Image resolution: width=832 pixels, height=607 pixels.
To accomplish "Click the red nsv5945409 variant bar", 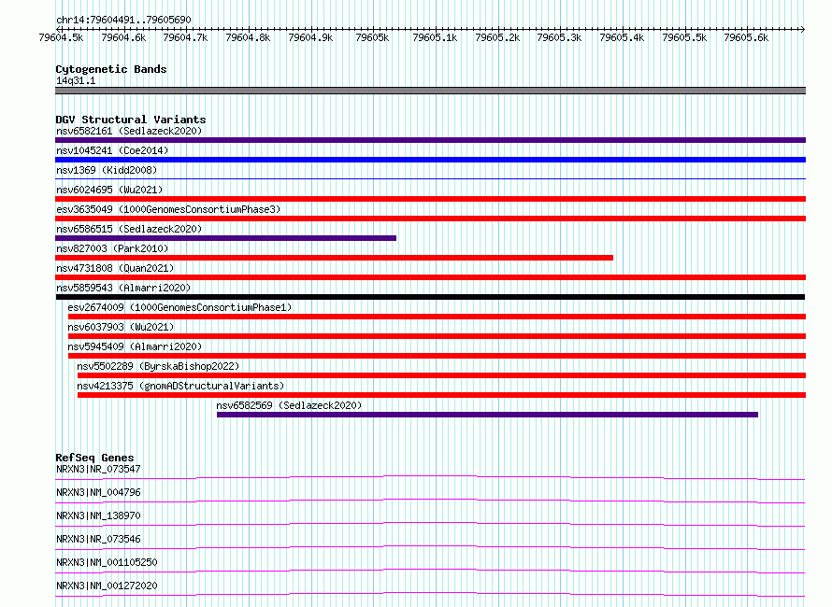I will [437, 356].
